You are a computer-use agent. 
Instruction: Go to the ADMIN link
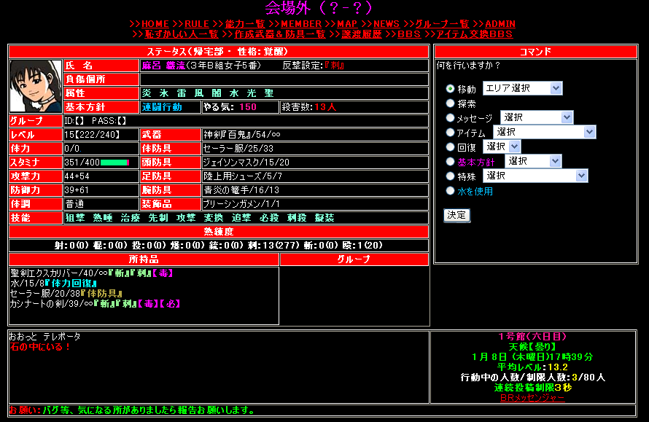pyautogui.click(x=500, y=24)
